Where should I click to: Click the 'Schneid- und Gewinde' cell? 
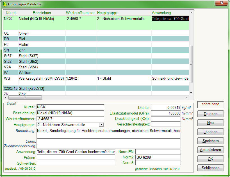coord(170,80)
